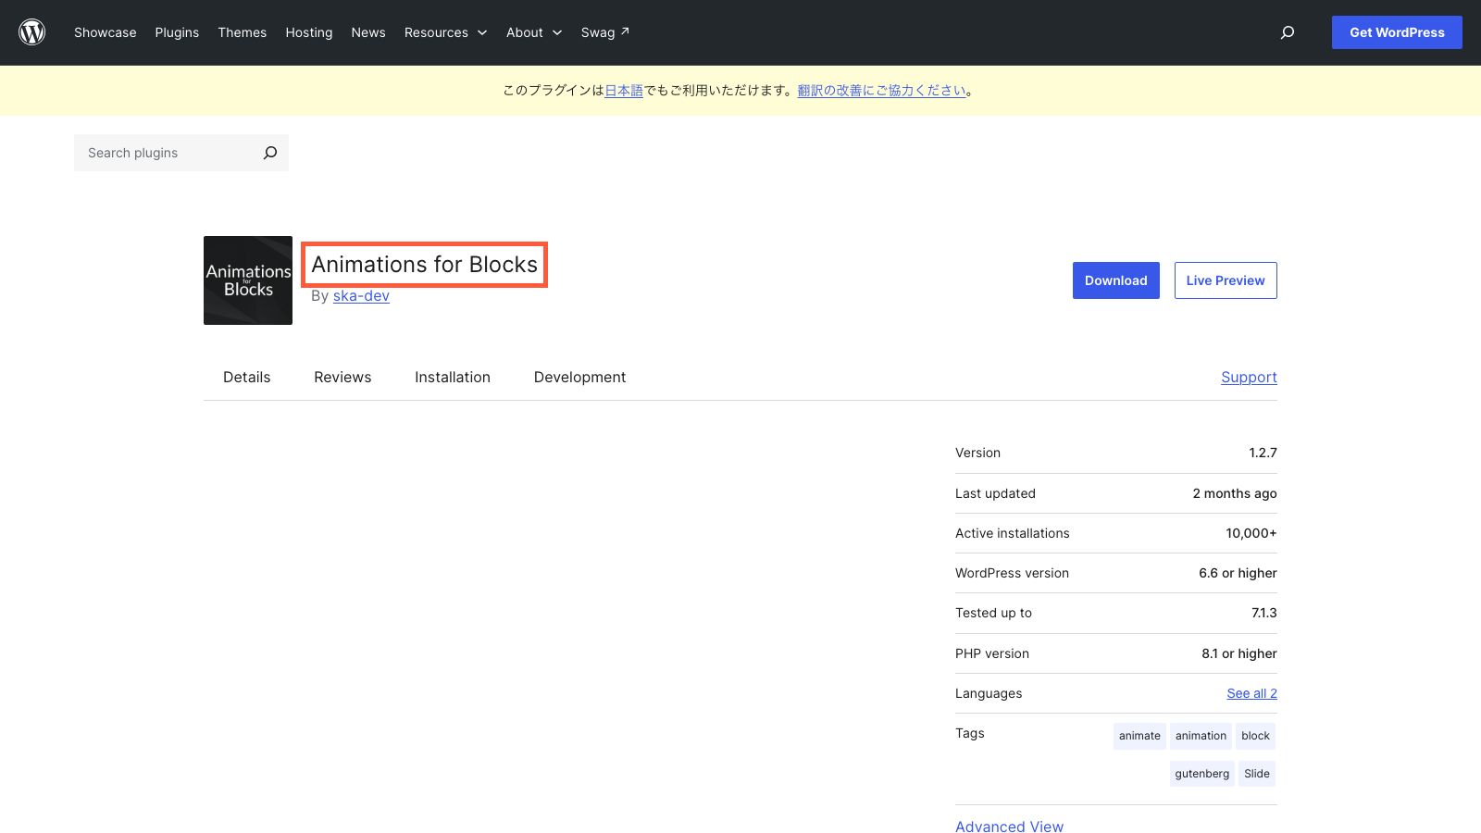Open Themes in the top navigation
Image resolution: width=1481 pixels, height=833 pixels.
pos(243,32)
